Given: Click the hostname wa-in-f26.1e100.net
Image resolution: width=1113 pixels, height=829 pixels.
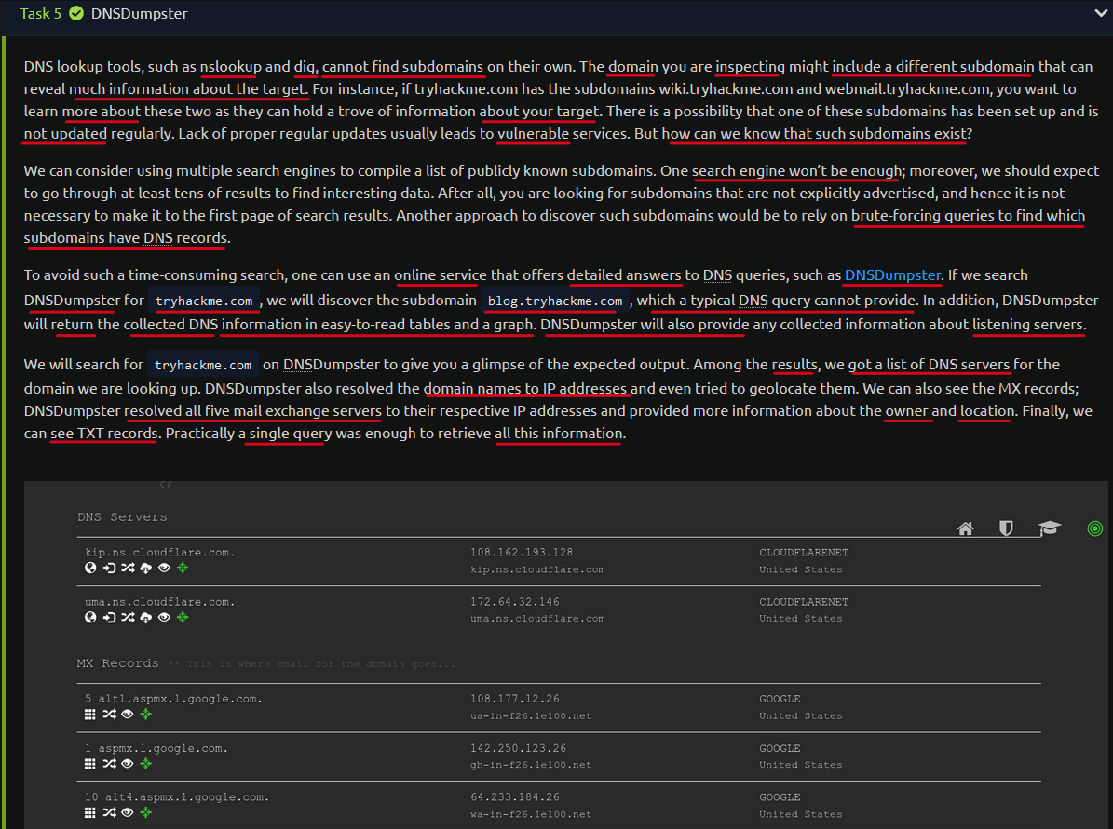Looking at the screenshot, I should click(x=531, y=815).
